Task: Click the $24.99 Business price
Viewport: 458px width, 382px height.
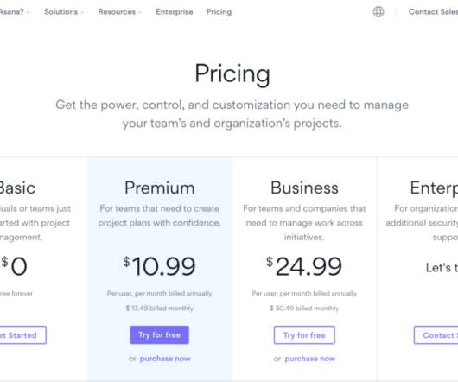Action: tap(304, 266)
